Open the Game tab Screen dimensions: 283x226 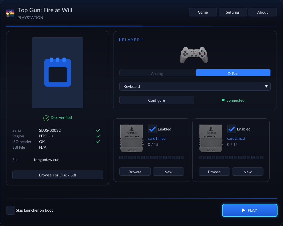point(203,12)
